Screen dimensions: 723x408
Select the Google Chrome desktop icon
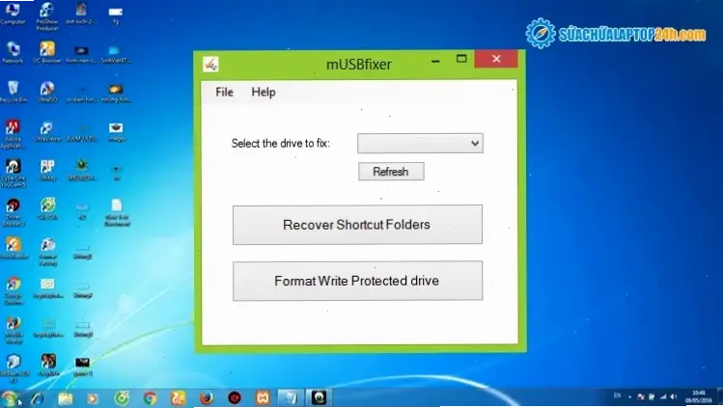(x=14, y=291)
